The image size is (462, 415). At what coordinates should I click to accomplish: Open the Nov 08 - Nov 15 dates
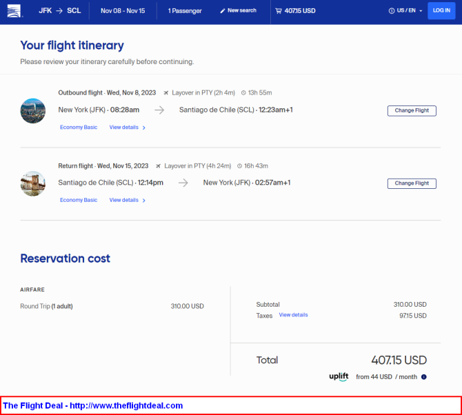(123, 11)
